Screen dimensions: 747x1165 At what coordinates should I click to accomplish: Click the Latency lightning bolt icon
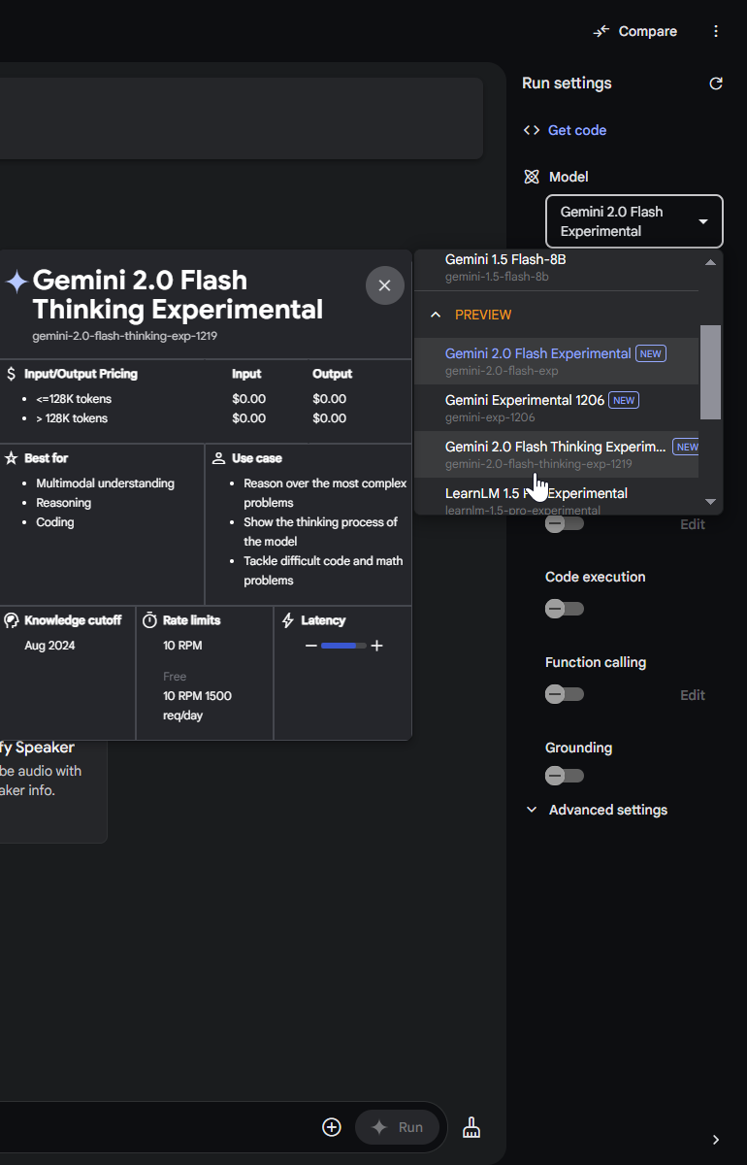[288, 620]
